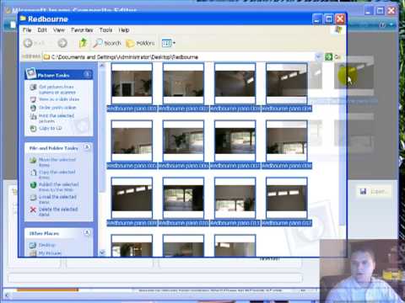Open Desktop under Other Places

point(47,245)
